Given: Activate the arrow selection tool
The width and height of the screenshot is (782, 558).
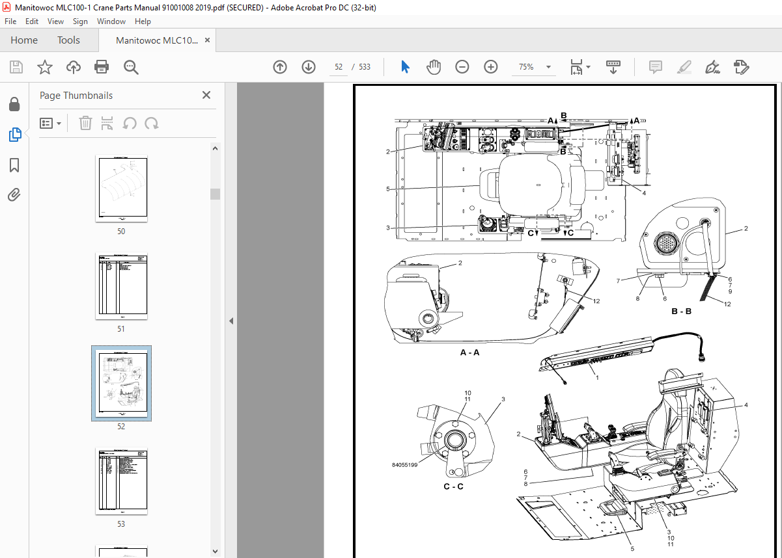Looking at the screenshot, I should 405,67.
